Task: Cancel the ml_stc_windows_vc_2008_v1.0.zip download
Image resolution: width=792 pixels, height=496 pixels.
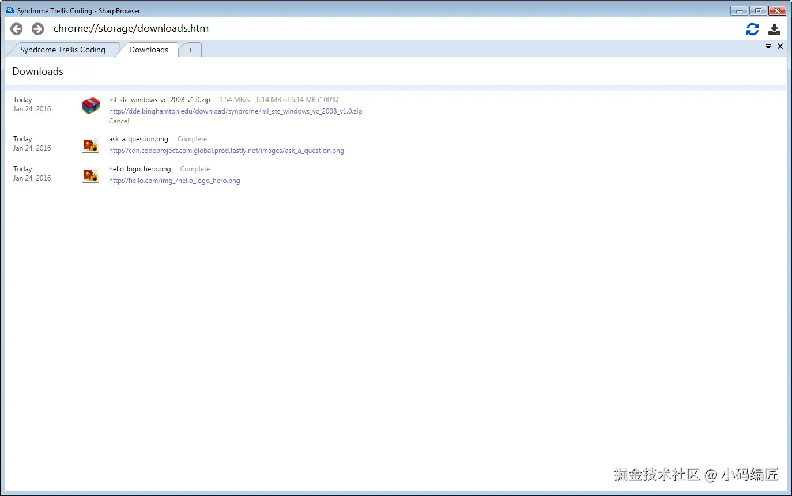Action: (x=119, y=121)
